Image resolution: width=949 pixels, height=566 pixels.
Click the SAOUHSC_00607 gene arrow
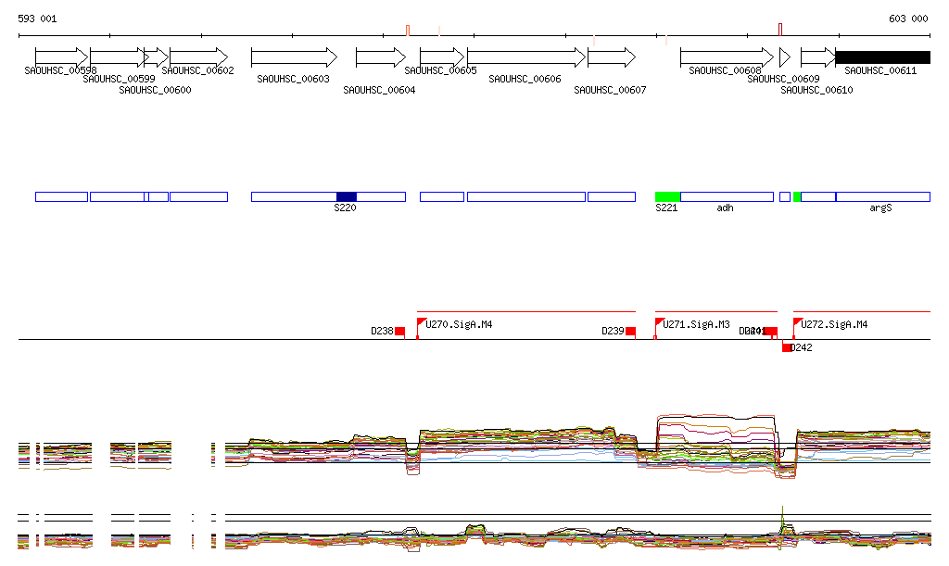[x=612, y=57]
